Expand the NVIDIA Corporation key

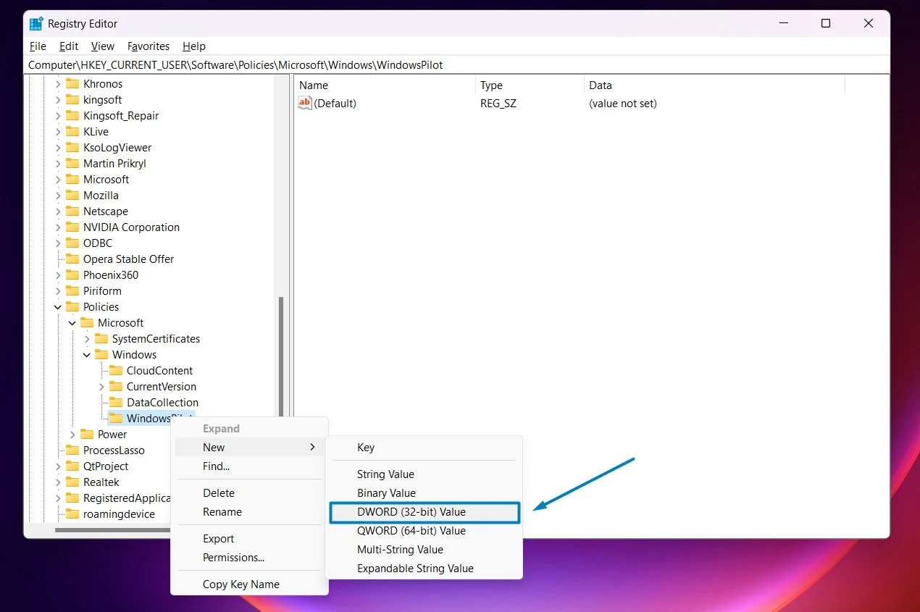(58, 227)
